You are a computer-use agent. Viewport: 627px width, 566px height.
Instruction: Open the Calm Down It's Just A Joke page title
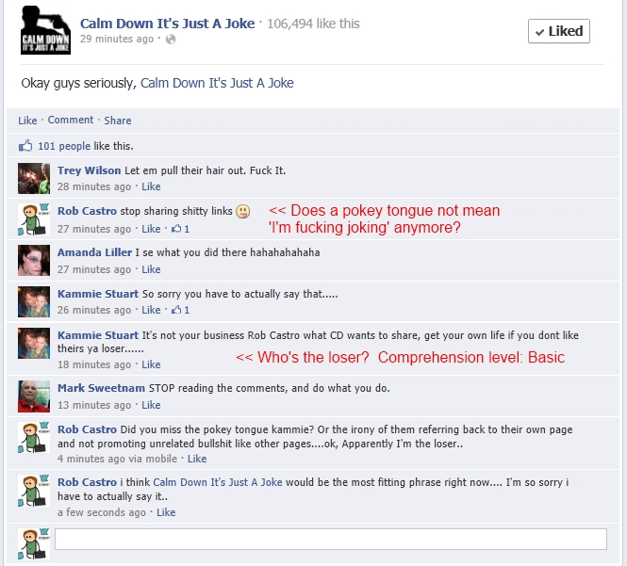(167, 24)
